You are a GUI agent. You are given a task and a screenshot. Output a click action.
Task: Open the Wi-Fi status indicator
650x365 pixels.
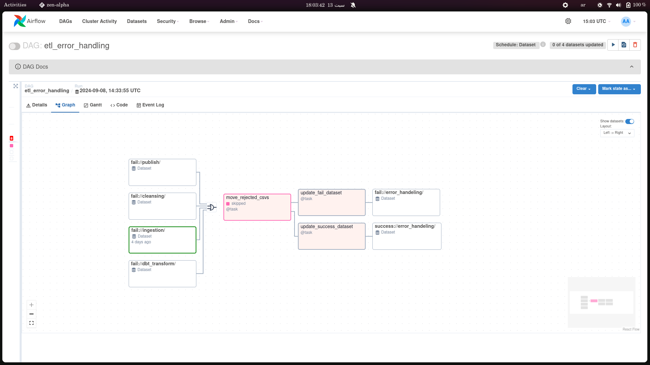[x=609, y=5]
